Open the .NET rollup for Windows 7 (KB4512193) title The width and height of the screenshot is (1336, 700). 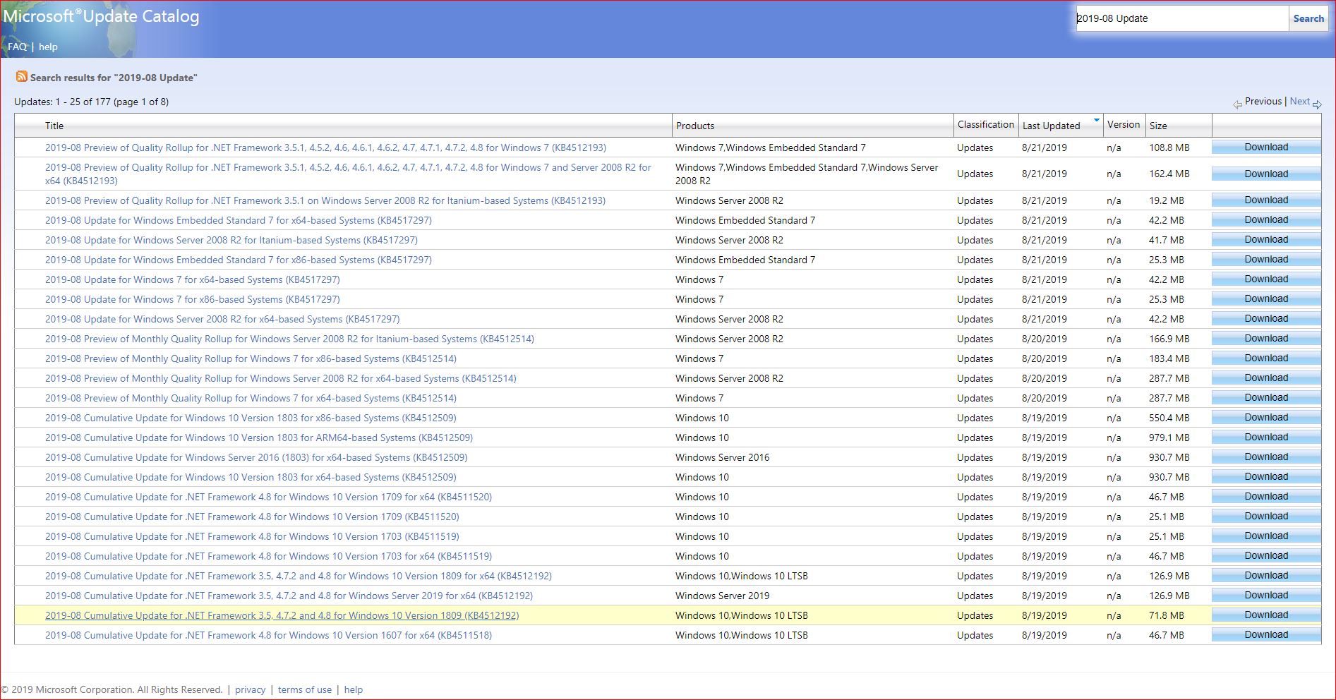click(325, 147)
